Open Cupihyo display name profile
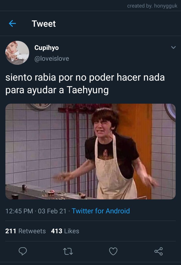 [47, 48]
